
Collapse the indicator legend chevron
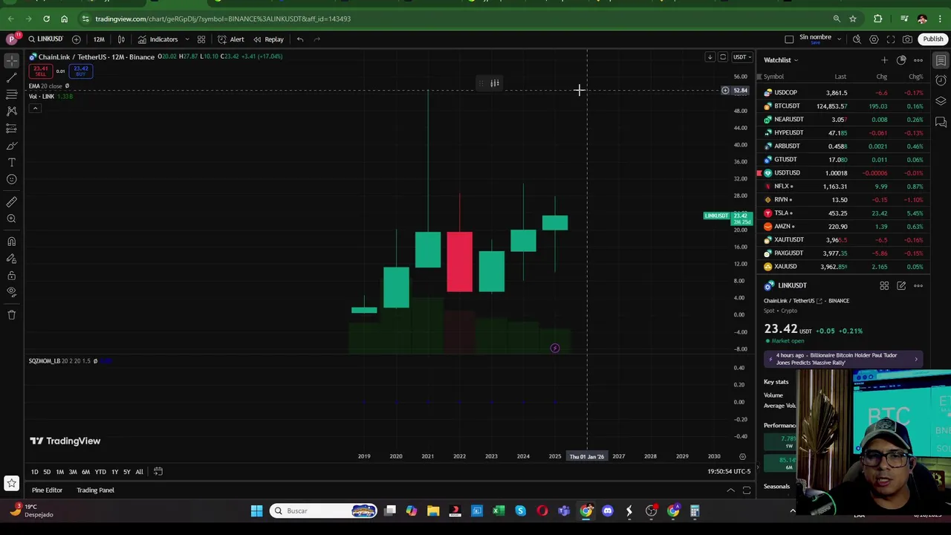(x=34, y=108)
